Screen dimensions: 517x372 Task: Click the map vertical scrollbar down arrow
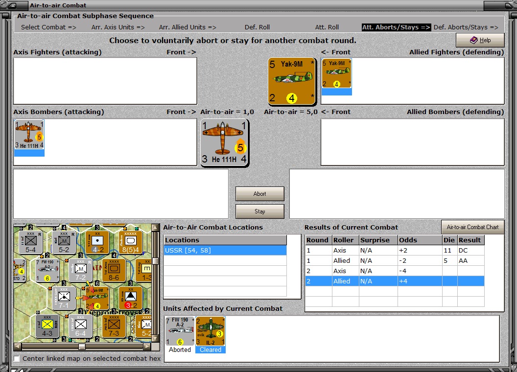(155, 339)
